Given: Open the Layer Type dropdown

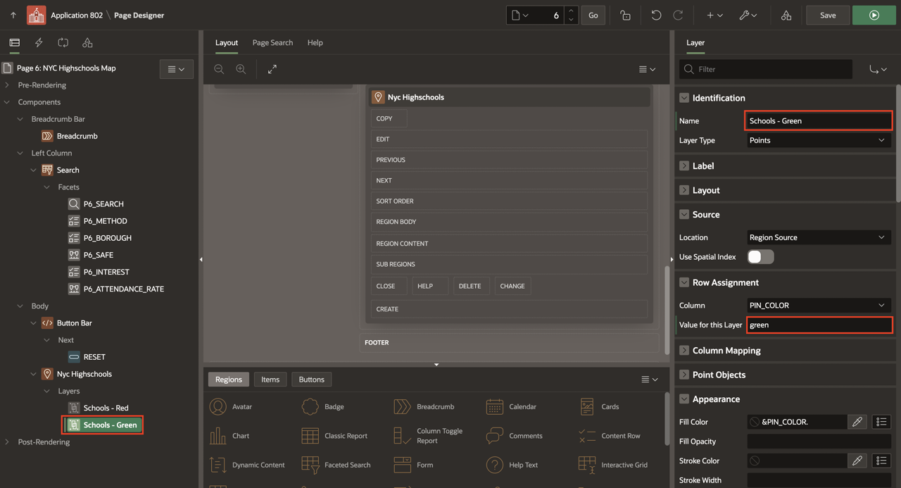Looking at the screenshot, I should point(819,140).
